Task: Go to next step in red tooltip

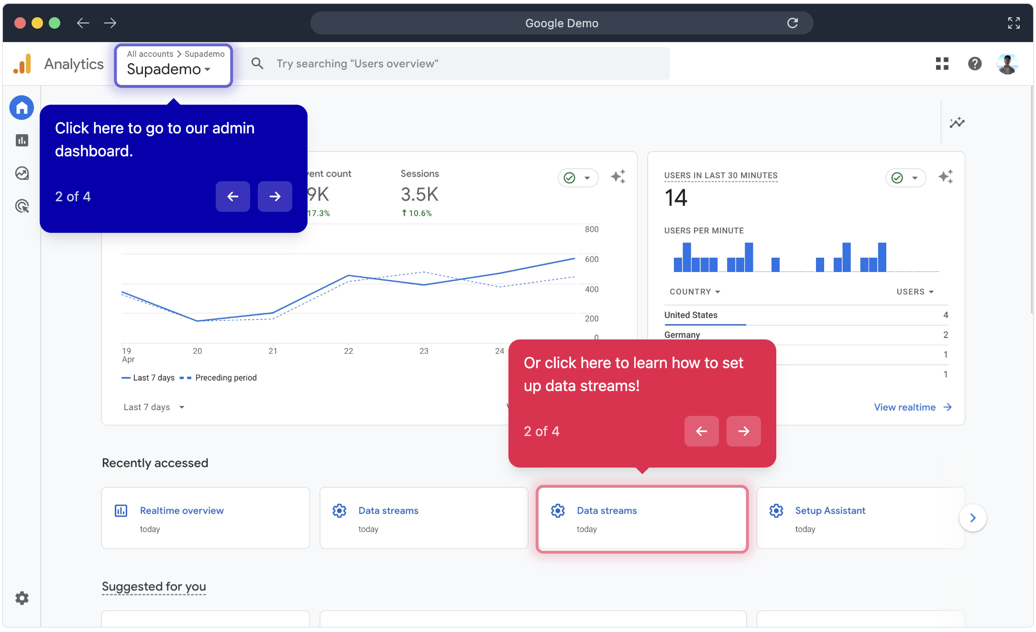Action: [x=743, y=431]
